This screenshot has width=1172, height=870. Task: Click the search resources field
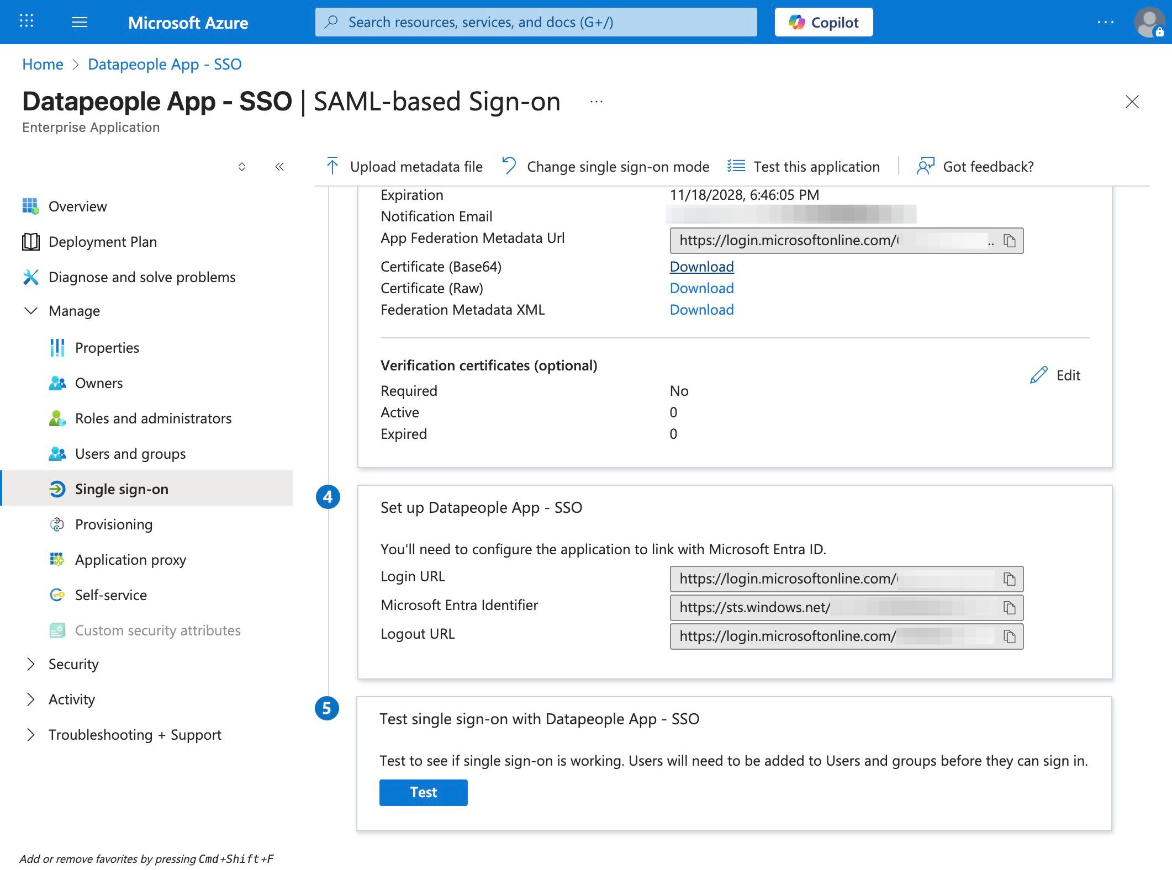[536, 22]
